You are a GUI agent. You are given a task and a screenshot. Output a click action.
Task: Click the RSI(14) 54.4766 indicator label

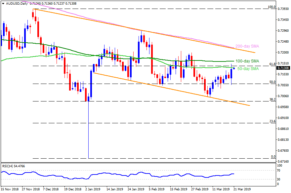[x=14, y=166]
